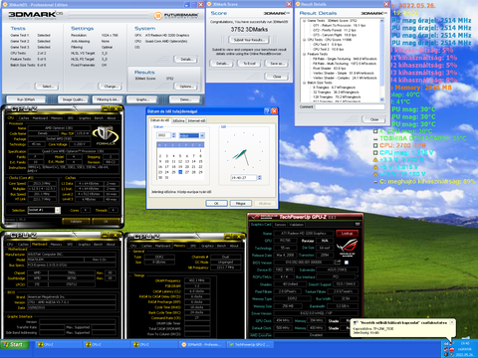Image resolution: width=478 pixels, height=358 pixels.
Task: Select day 15 in the calendar
Action: 200,161
